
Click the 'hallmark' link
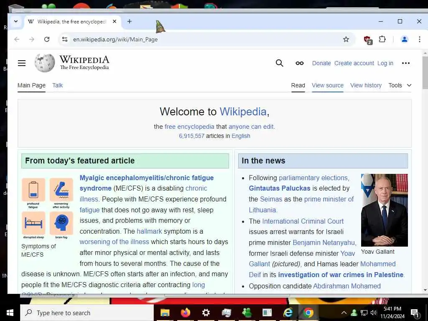149,231
